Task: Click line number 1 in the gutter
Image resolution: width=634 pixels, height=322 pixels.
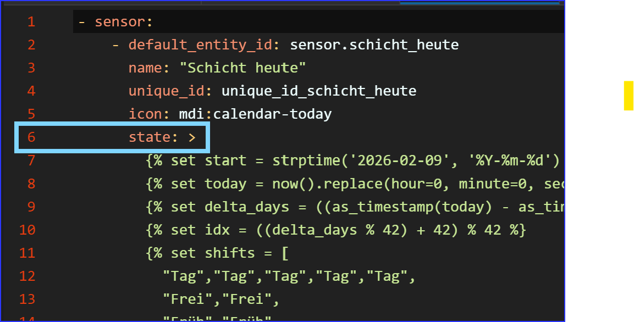Action: click(31, 22)
